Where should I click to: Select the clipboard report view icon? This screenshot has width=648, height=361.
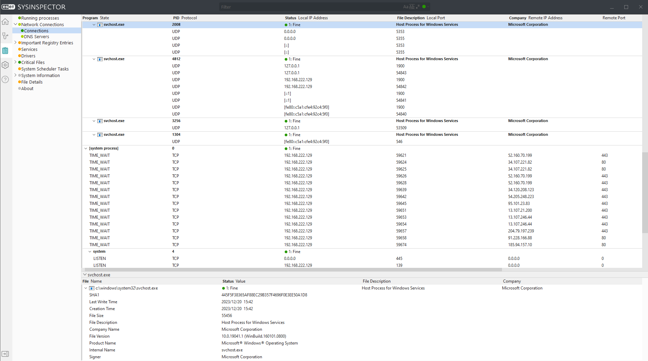pyautogui.click(x=5, y=51)
